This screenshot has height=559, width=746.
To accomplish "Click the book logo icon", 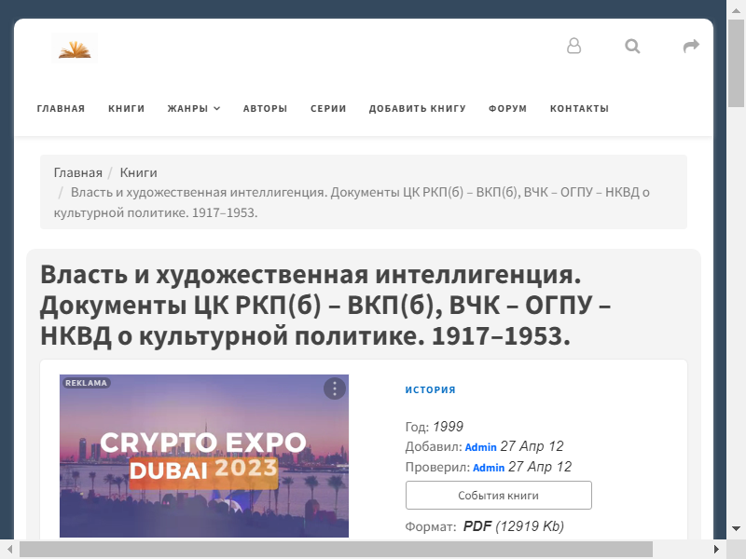I will point(75,48).
